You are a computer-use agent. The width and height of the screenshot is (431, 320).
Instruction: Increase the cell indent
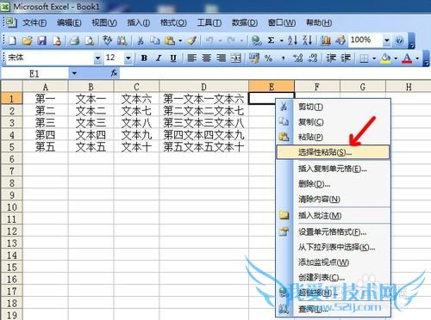click(346, 58)
